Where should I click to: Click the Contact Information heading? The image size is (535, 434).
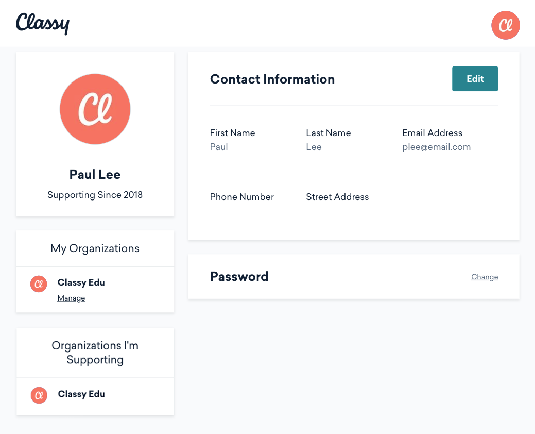point(272,79)
